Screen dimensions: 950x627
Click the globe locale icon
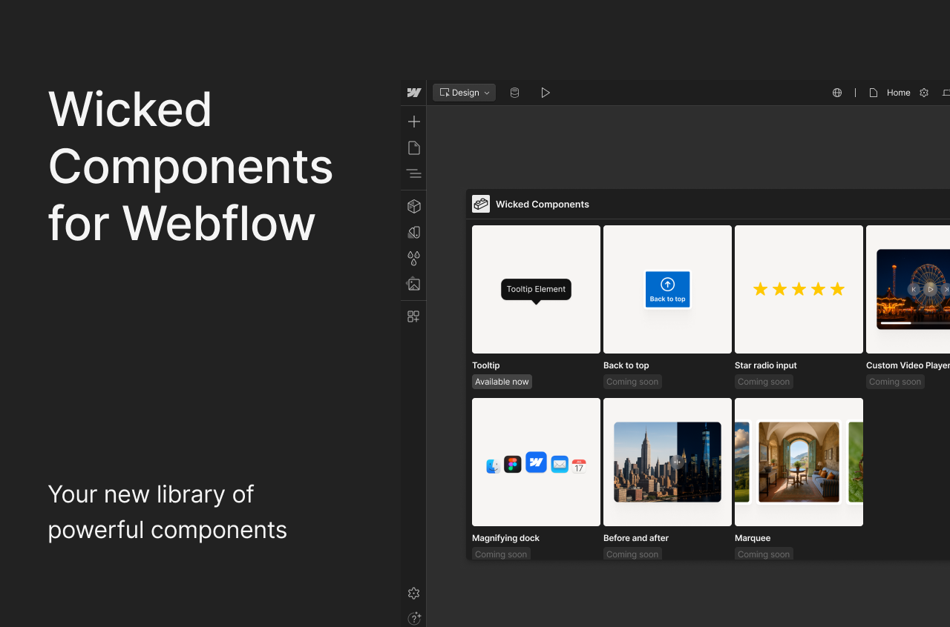click(837, 93)
